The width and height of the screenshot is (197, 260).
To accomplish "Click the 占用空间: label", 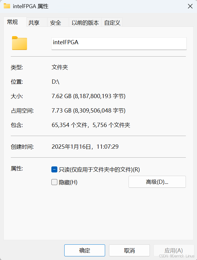I will pos(22,111).
